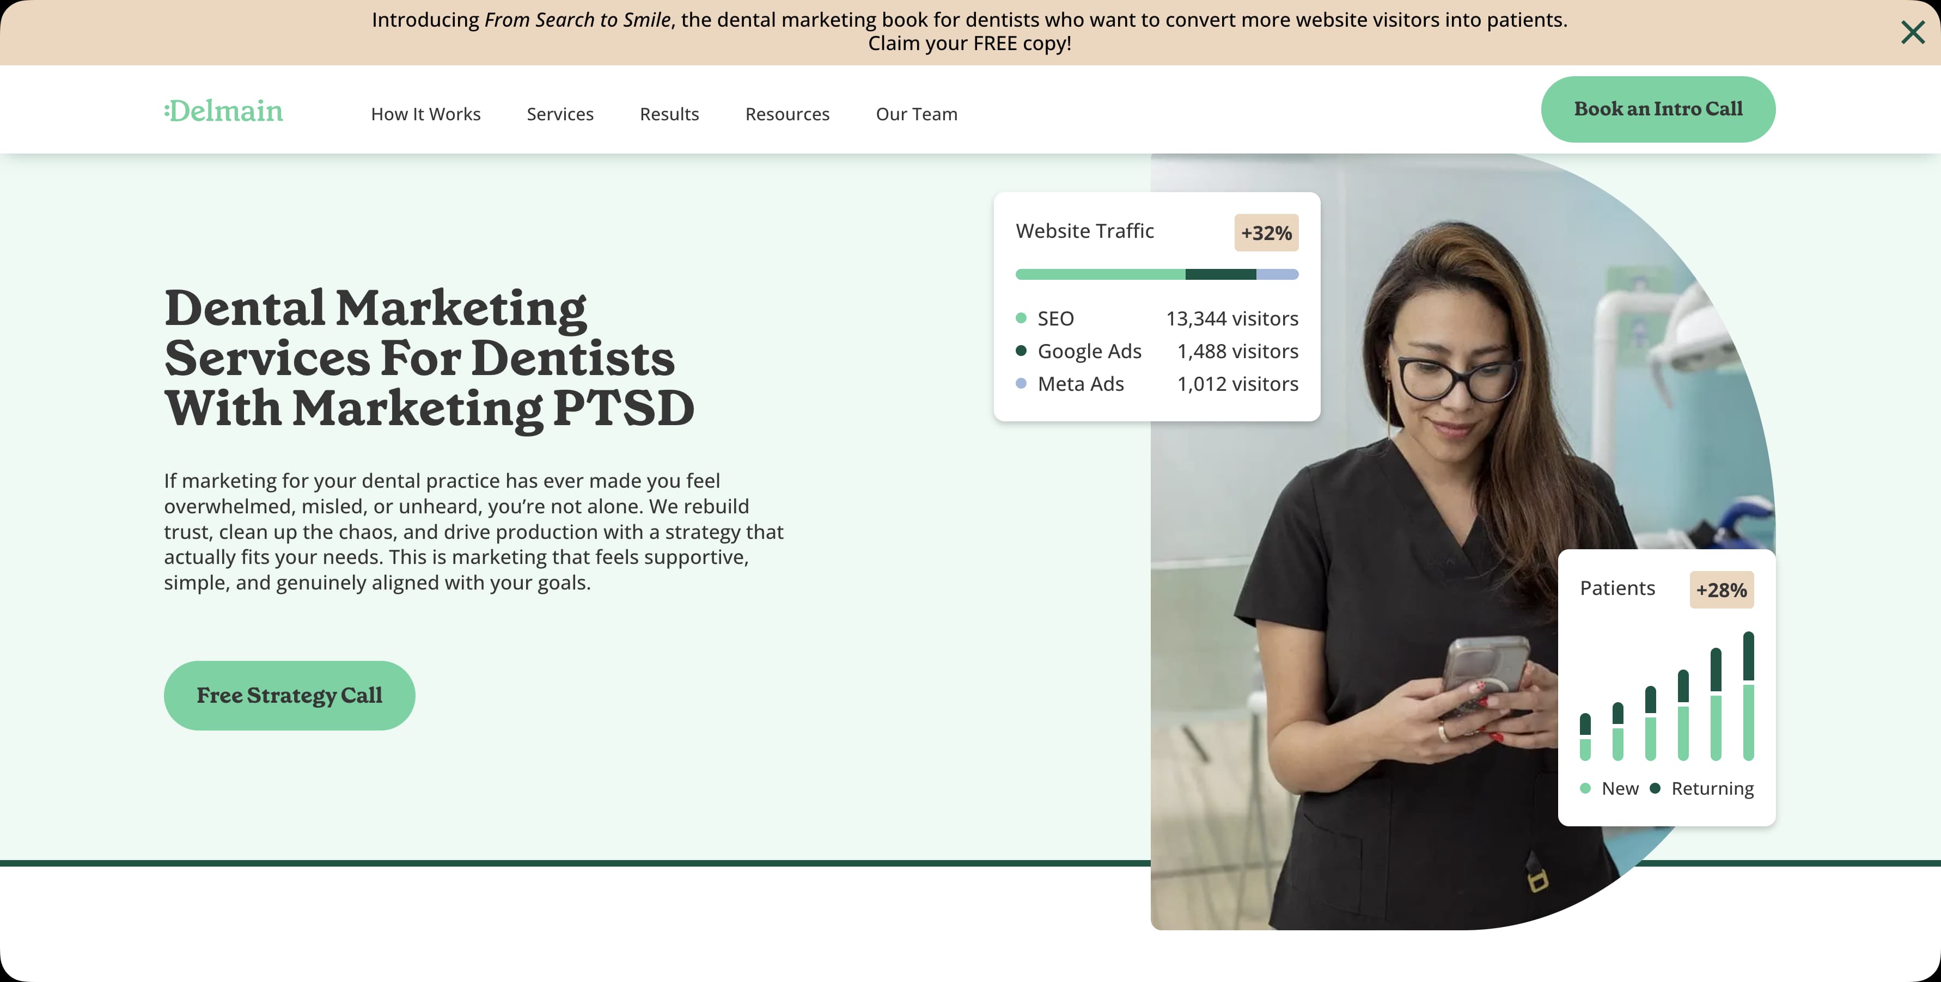Click the Returning patients legend dot
Image resolution: width=1941 pixels, height=982 pixels.
[1655, 788]
